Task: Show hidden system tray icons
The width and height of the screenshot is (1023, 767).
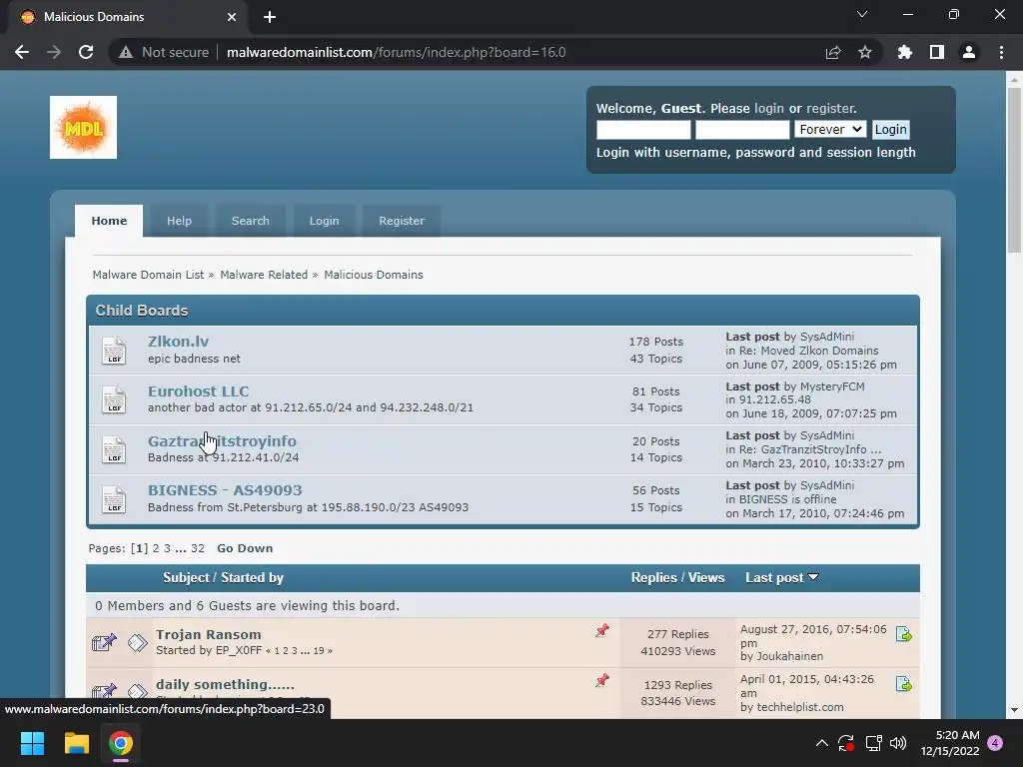Action: tap(822, 743)
